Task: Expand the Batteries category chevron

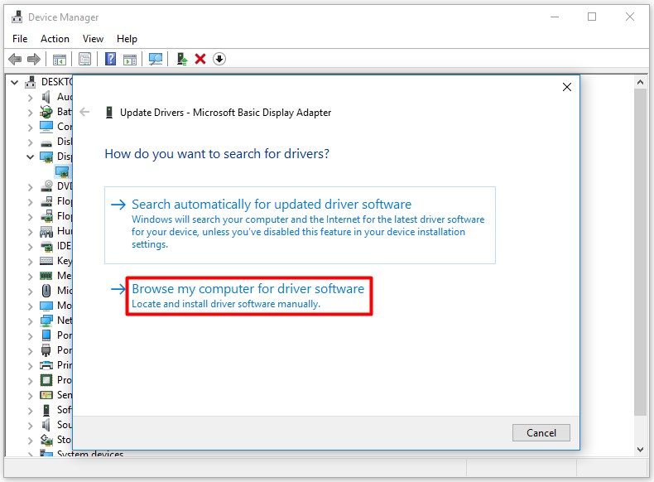Action: click(30, 113)
